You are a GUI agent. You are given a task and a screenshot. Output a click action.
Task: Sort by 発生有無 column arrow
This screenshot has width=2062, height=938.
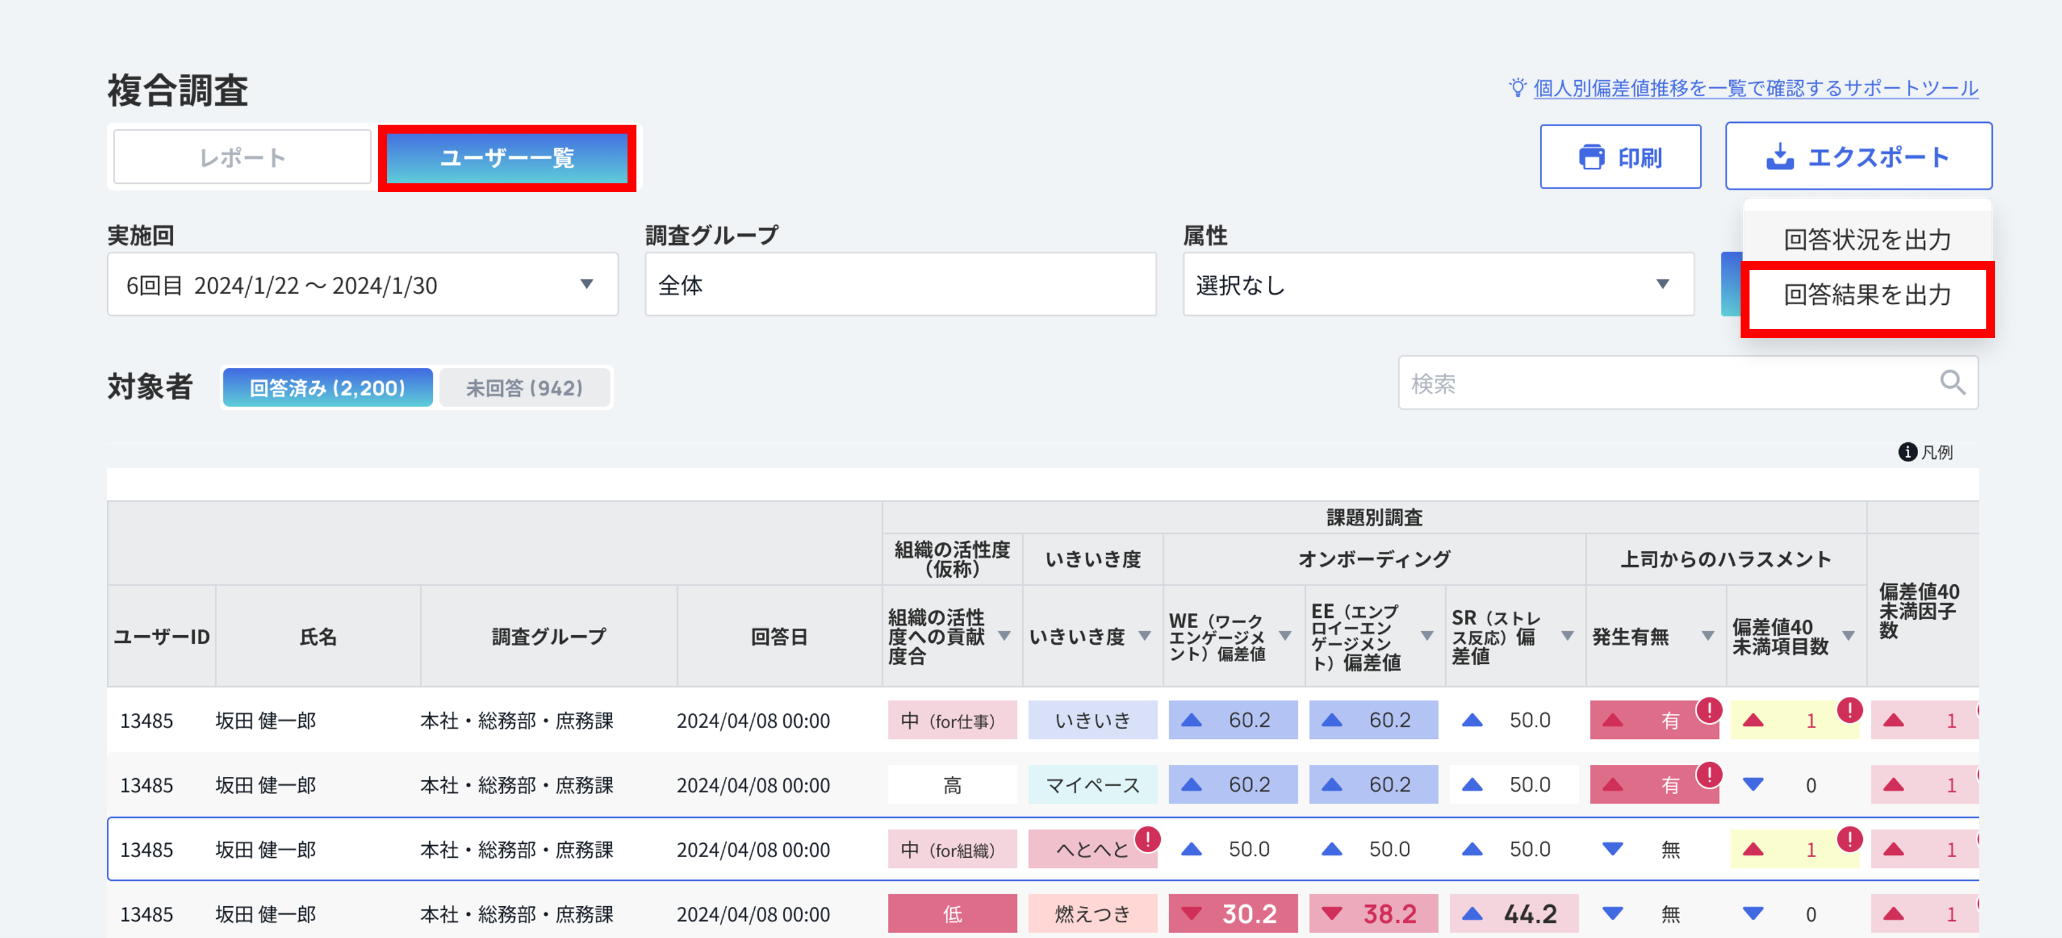click(1708, 636)
